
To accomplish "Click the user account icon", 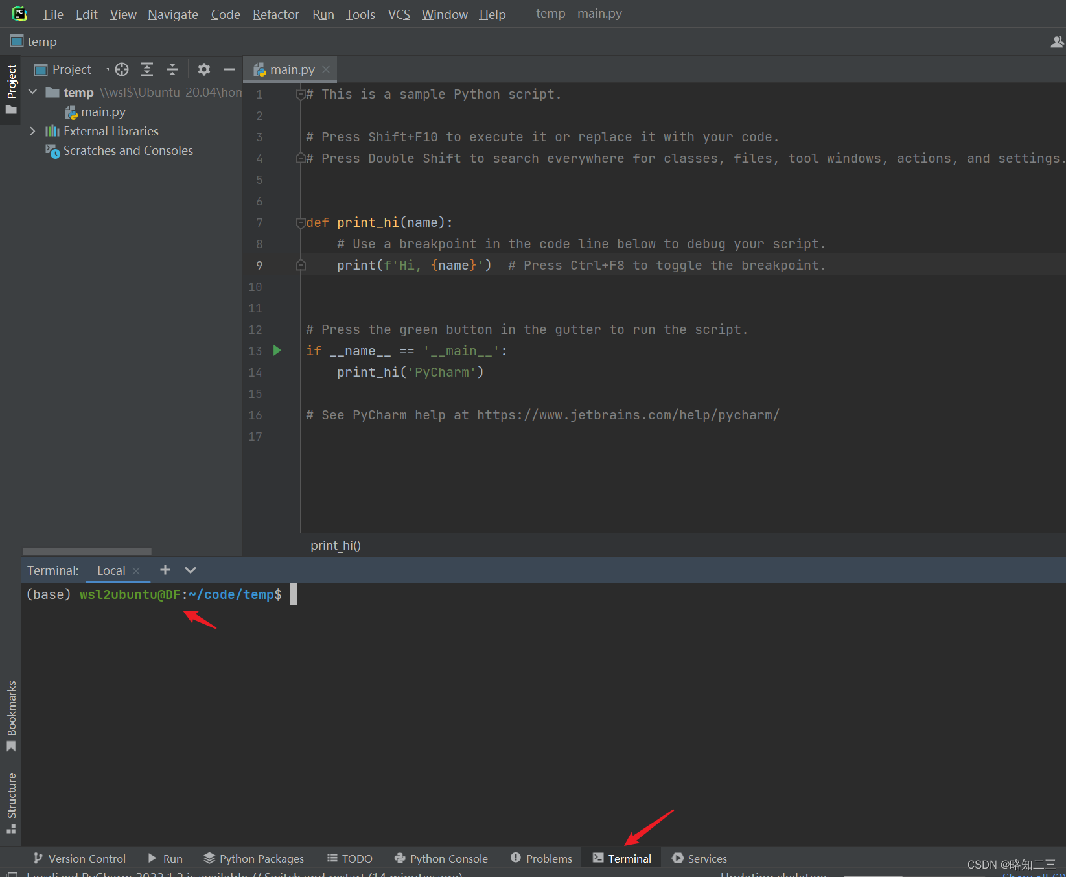I will point(1057,42).
